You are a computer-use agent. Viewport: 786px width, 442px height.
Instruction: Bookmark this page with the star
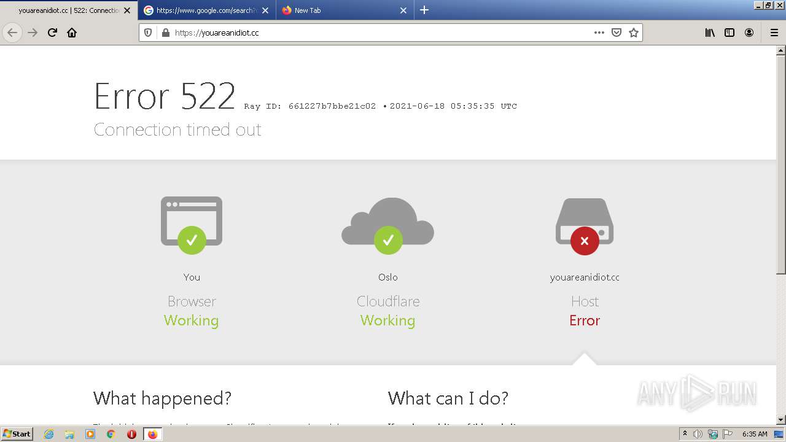click(x=634, y=33)
